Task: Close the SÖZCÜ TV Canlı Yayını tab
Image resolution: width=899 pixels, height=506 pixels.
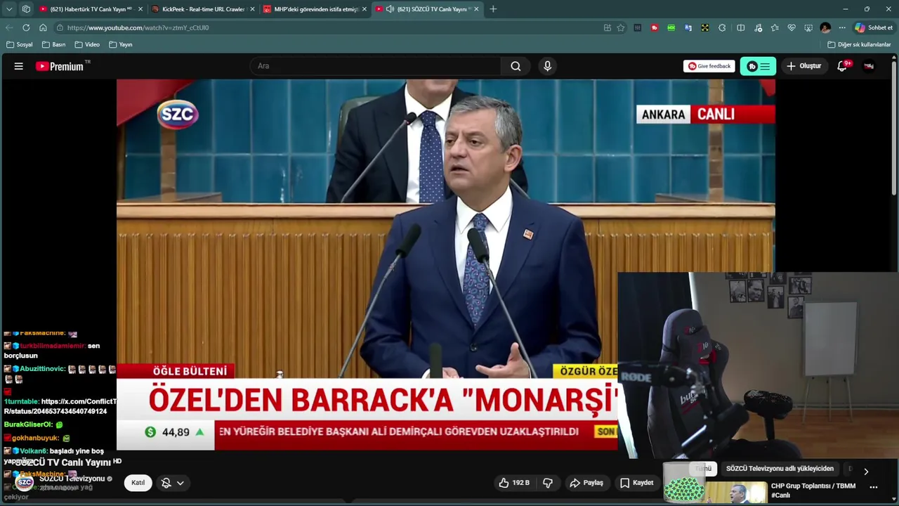Action: (476, 9)
